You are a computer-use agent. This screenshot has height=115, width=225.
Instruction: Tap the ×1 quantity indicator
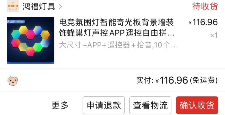click(214, 35)
